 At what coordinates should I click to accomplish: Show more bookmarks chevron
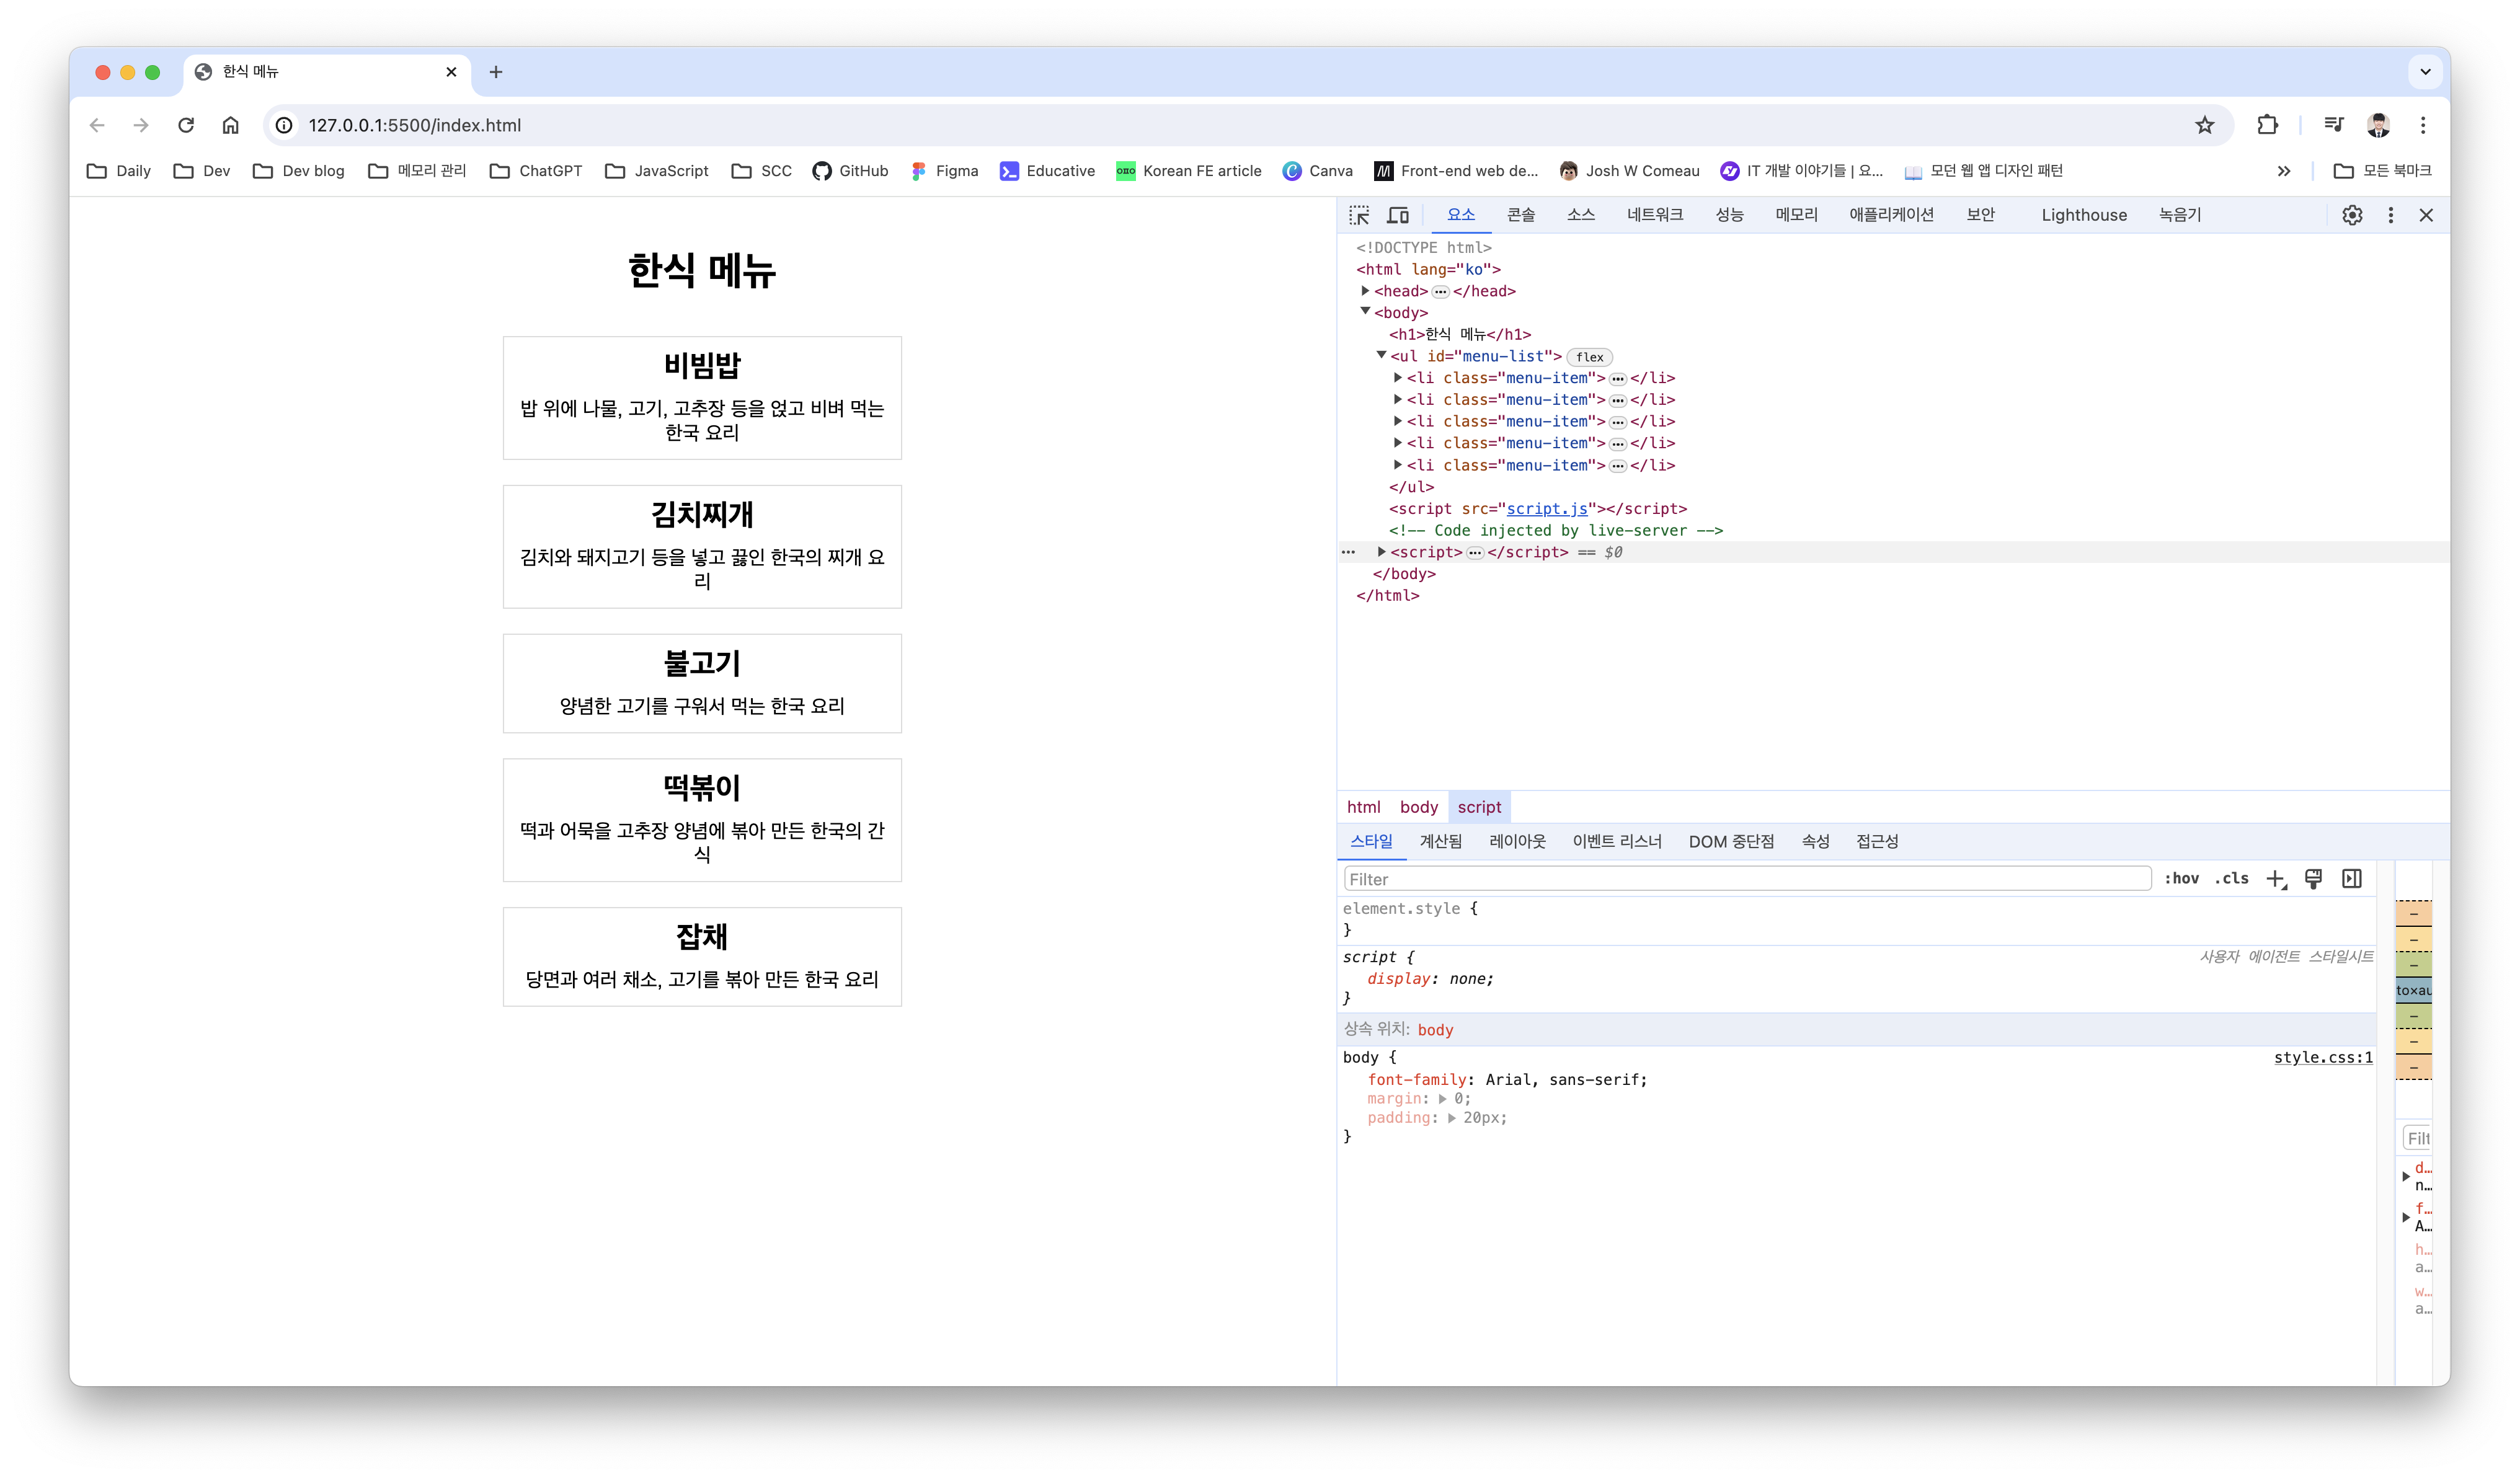click(2284, 171)
